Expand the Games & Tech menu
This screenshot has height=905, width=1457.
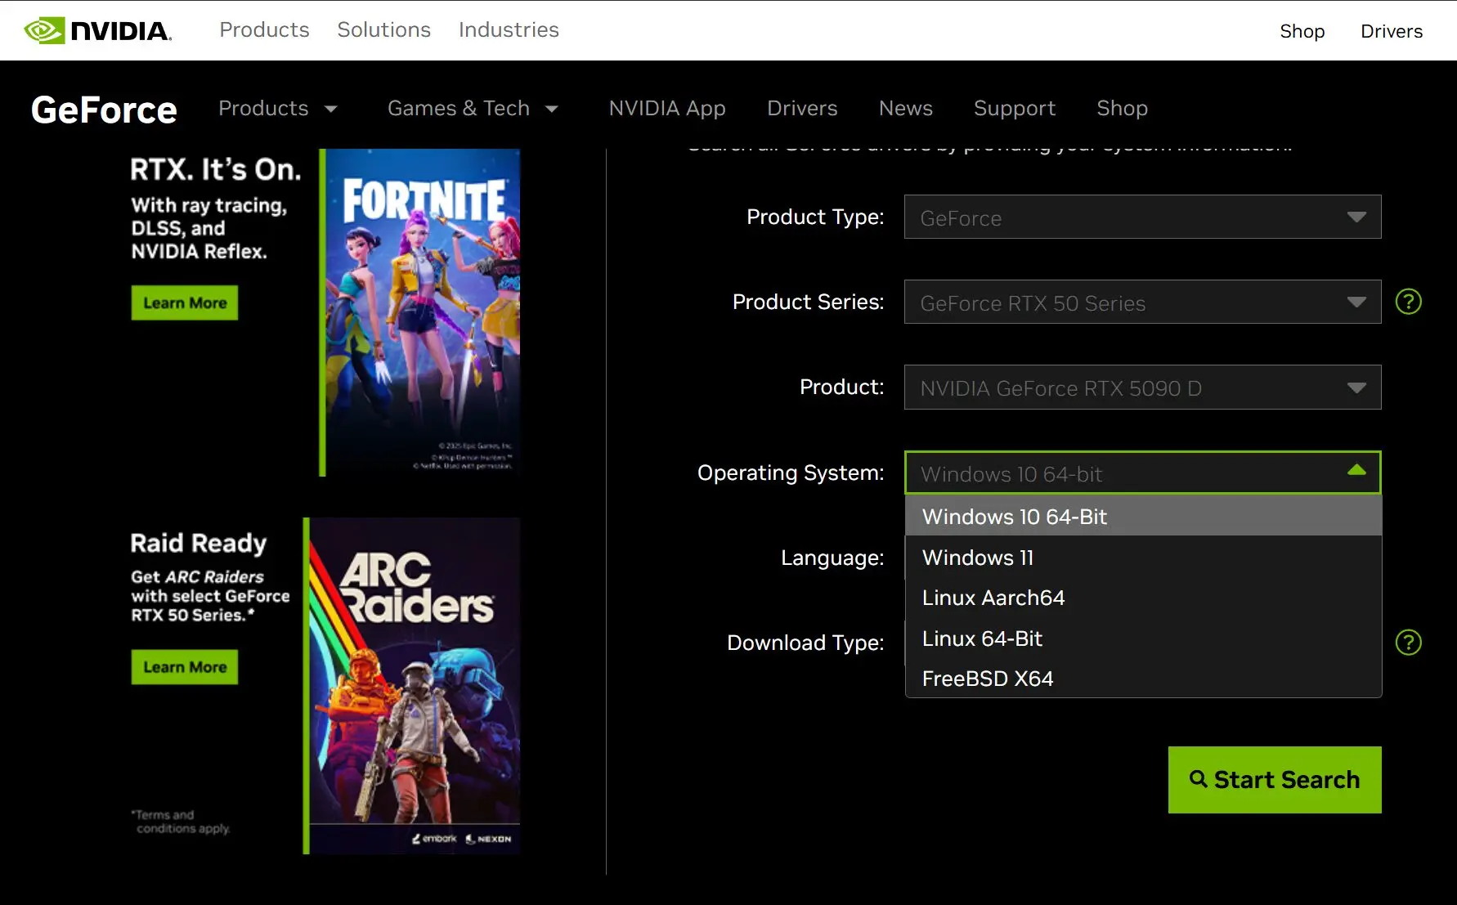pos(472,109)
